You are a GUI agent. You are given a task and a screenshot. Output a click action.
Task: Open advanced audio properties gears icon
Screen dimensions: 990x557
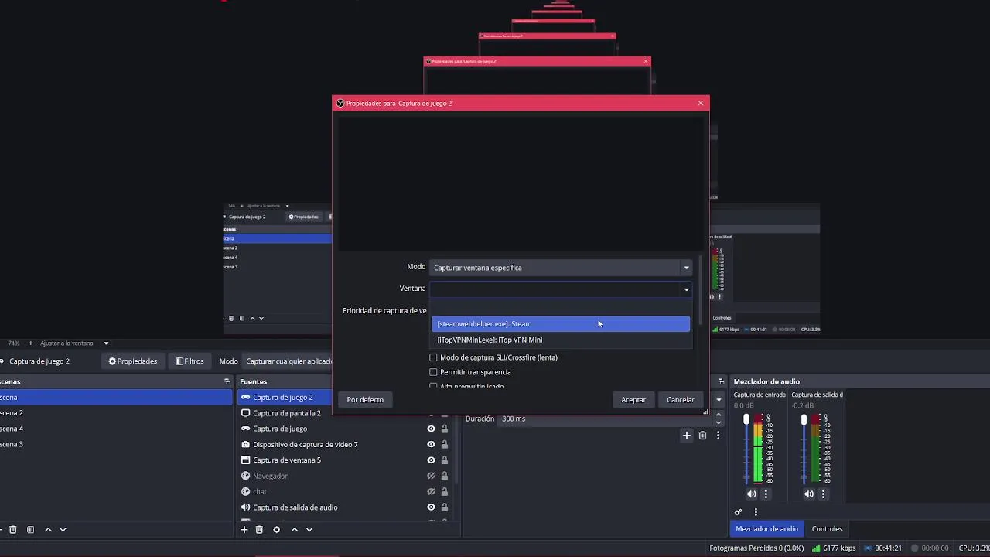click(x=739, y=512)
